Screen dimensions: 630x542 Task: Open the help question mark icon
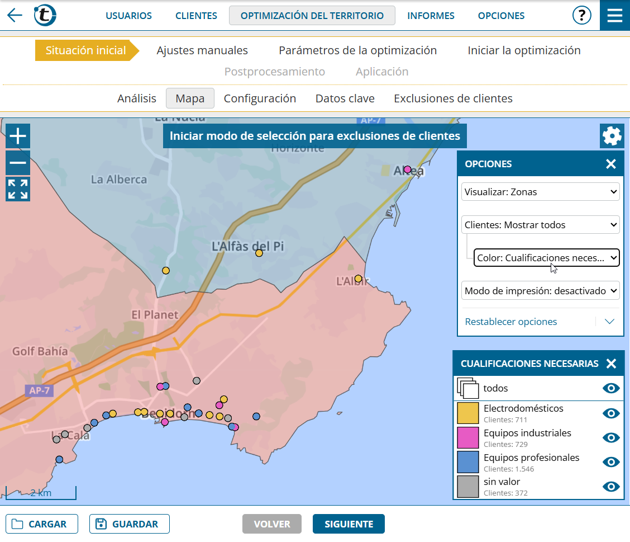[581, 15]
